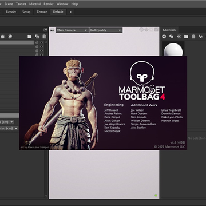Duplicate selected scene object
Screen dimensions: 206x206
click(37, 37)
